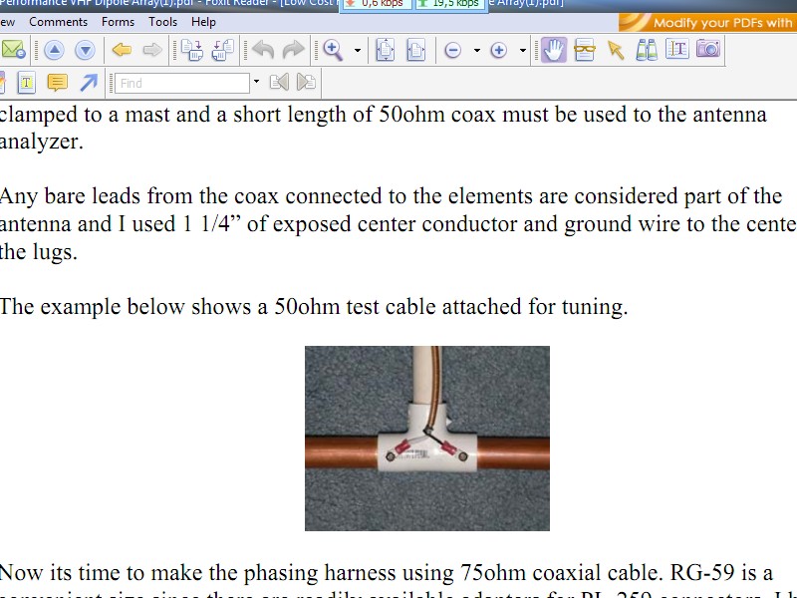Click Fit Width view icon
Image resolution: width=797 pixels, height=598 pixels.
(x=415, y=50)
